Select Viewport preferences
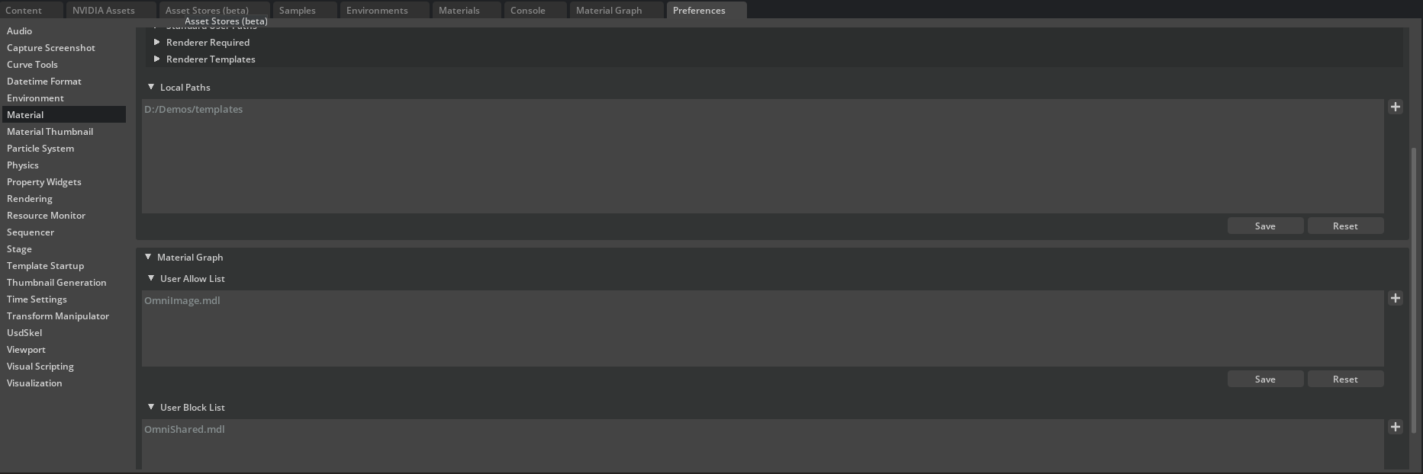 64,349
